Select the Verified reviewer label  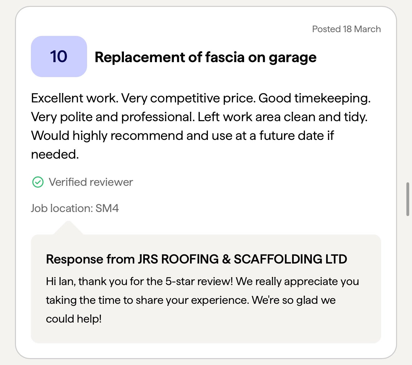(91, 182)
